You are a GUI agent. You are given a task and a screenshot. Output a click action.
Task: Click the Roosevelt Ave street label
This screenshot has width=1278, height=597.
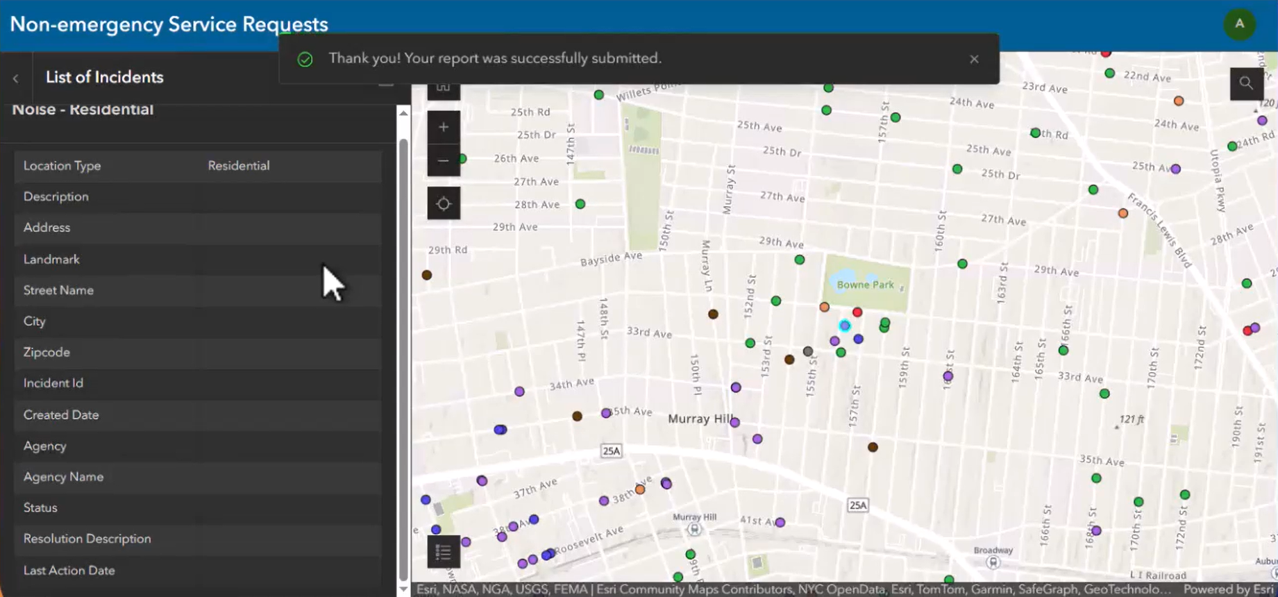click(589, 540)
